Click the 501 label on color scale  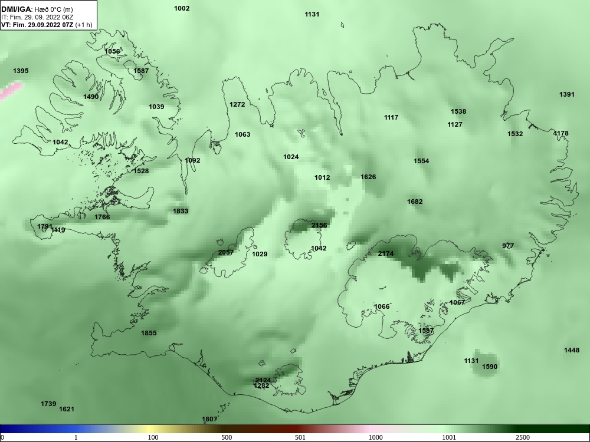(x=300, y=437)
